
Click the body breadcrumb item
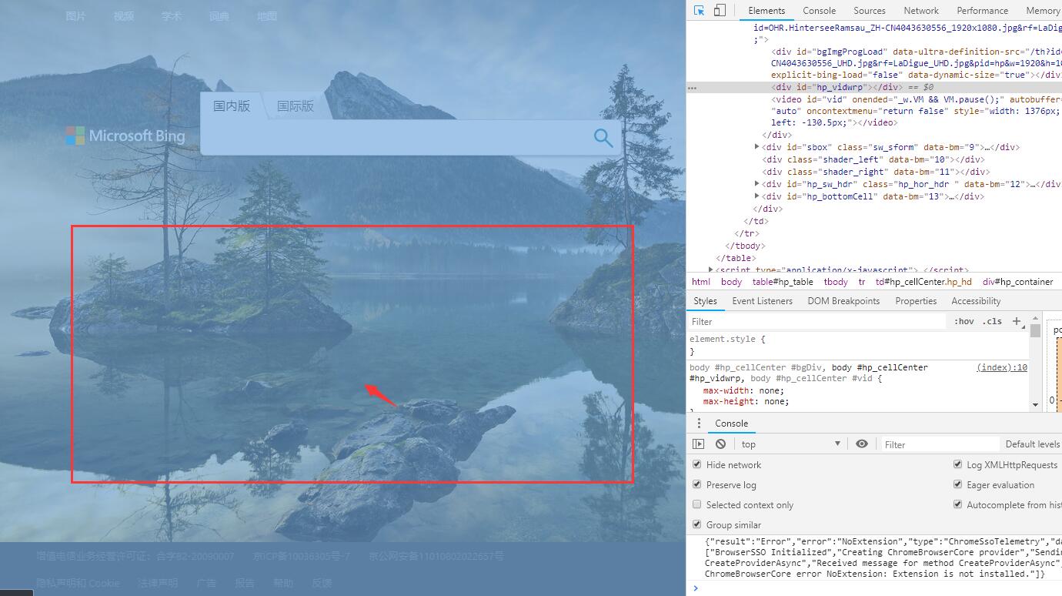click(x=731, y=282)
